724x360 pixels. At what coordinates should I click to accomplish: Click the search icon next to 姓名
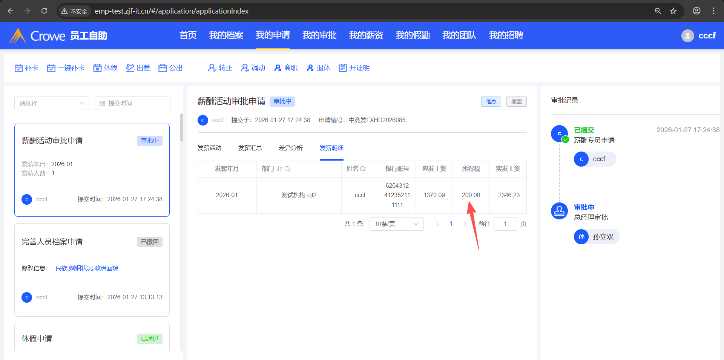tap(363, 169)
